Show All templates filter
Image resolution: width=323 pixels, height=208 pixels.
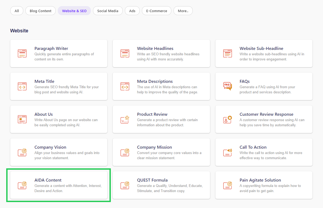(x=17, y=11)
